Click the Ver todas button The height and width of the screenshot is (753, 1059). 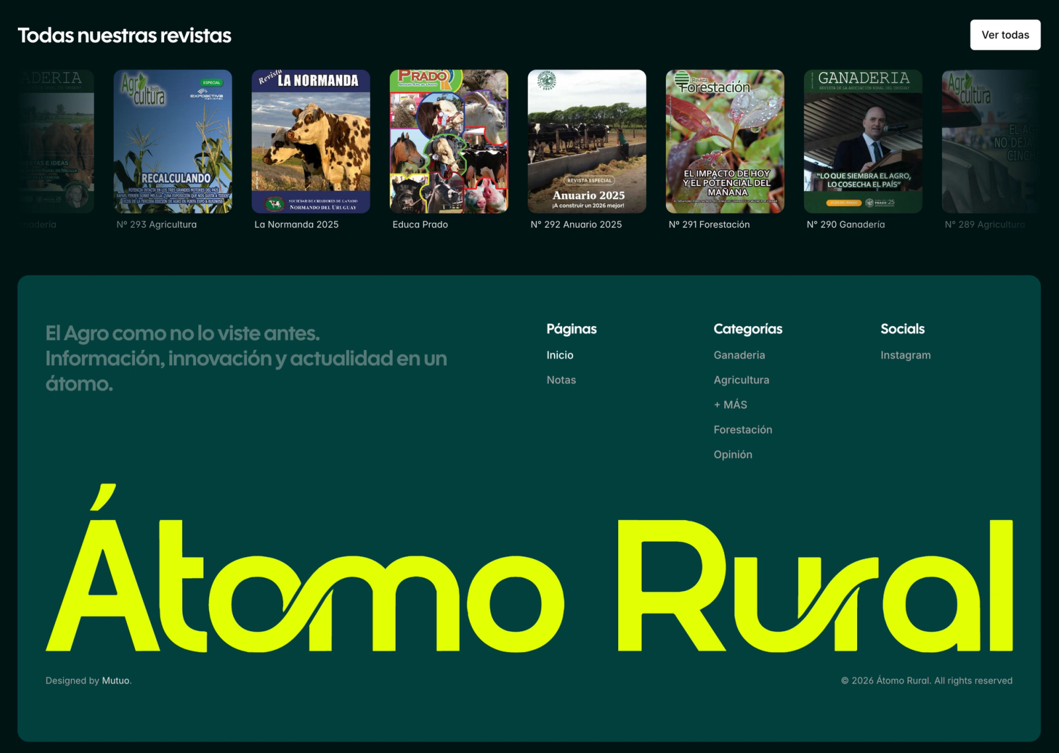click(1005, 35)
